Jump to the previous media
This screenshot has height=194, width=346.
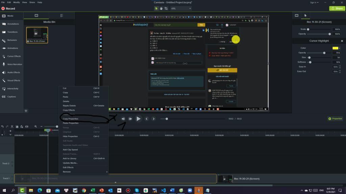[147, 119]
